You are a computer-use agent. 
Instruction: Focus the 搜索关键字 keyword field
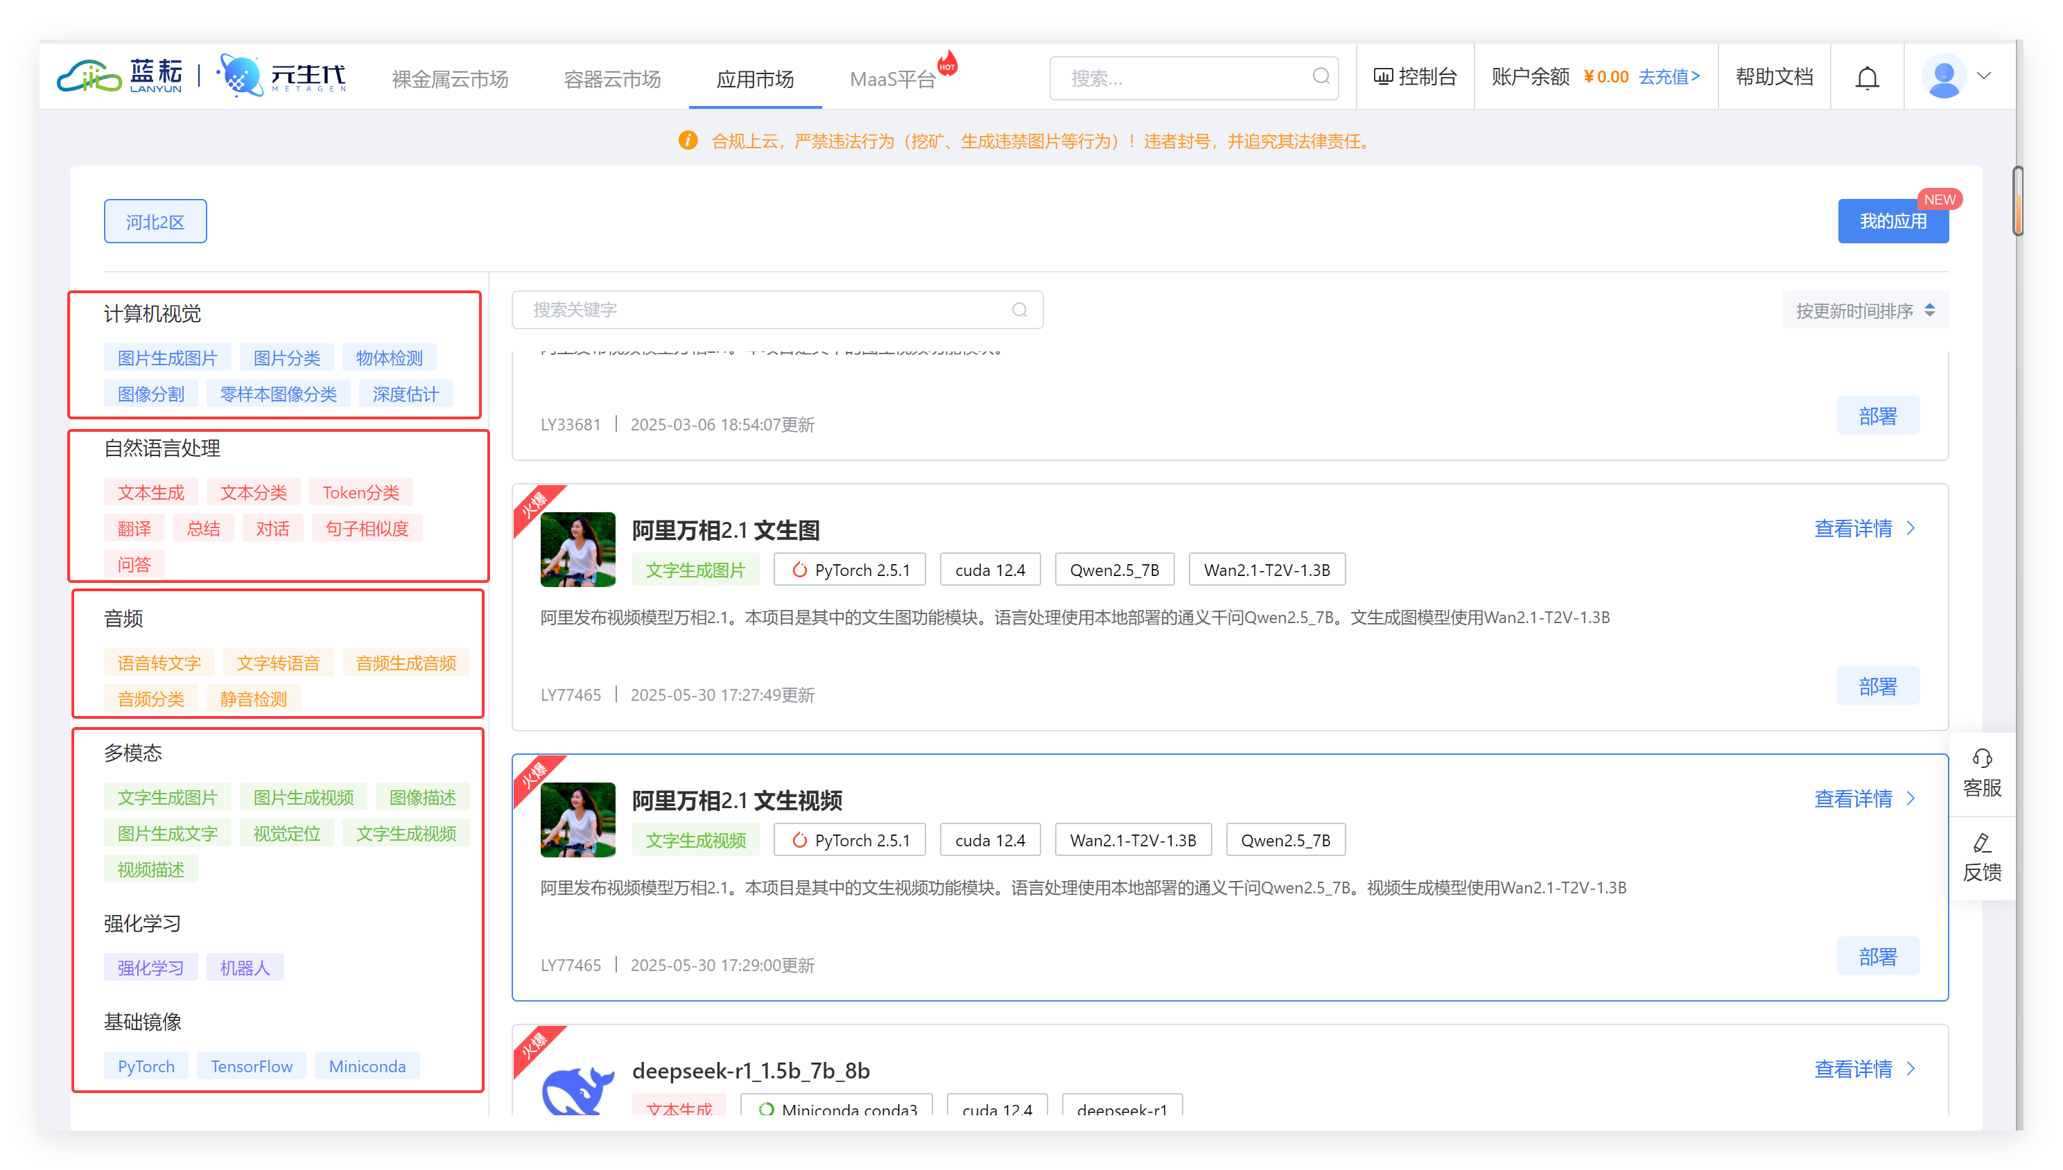(x=777, y=309)
